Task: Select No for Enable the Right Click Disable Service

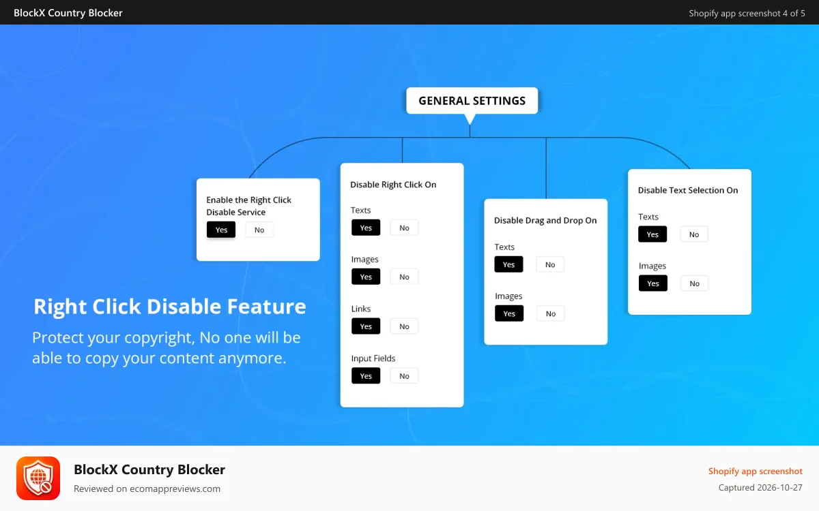Action: point(259,230)
